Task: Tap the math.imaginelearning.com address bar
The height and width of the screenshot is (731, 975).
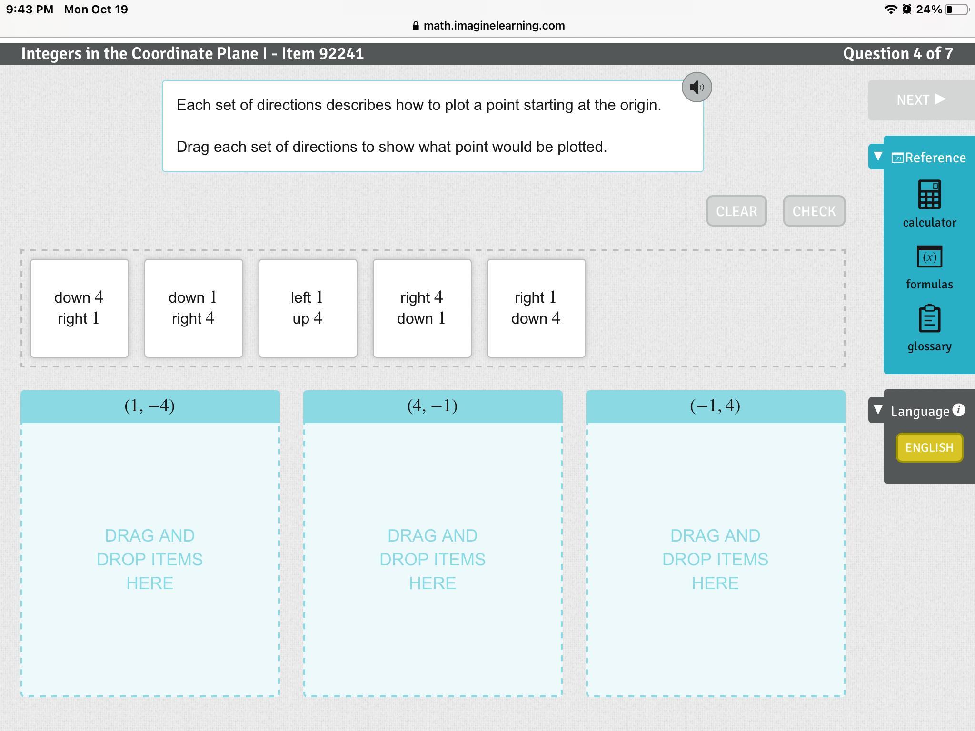Action: (494, 26)
